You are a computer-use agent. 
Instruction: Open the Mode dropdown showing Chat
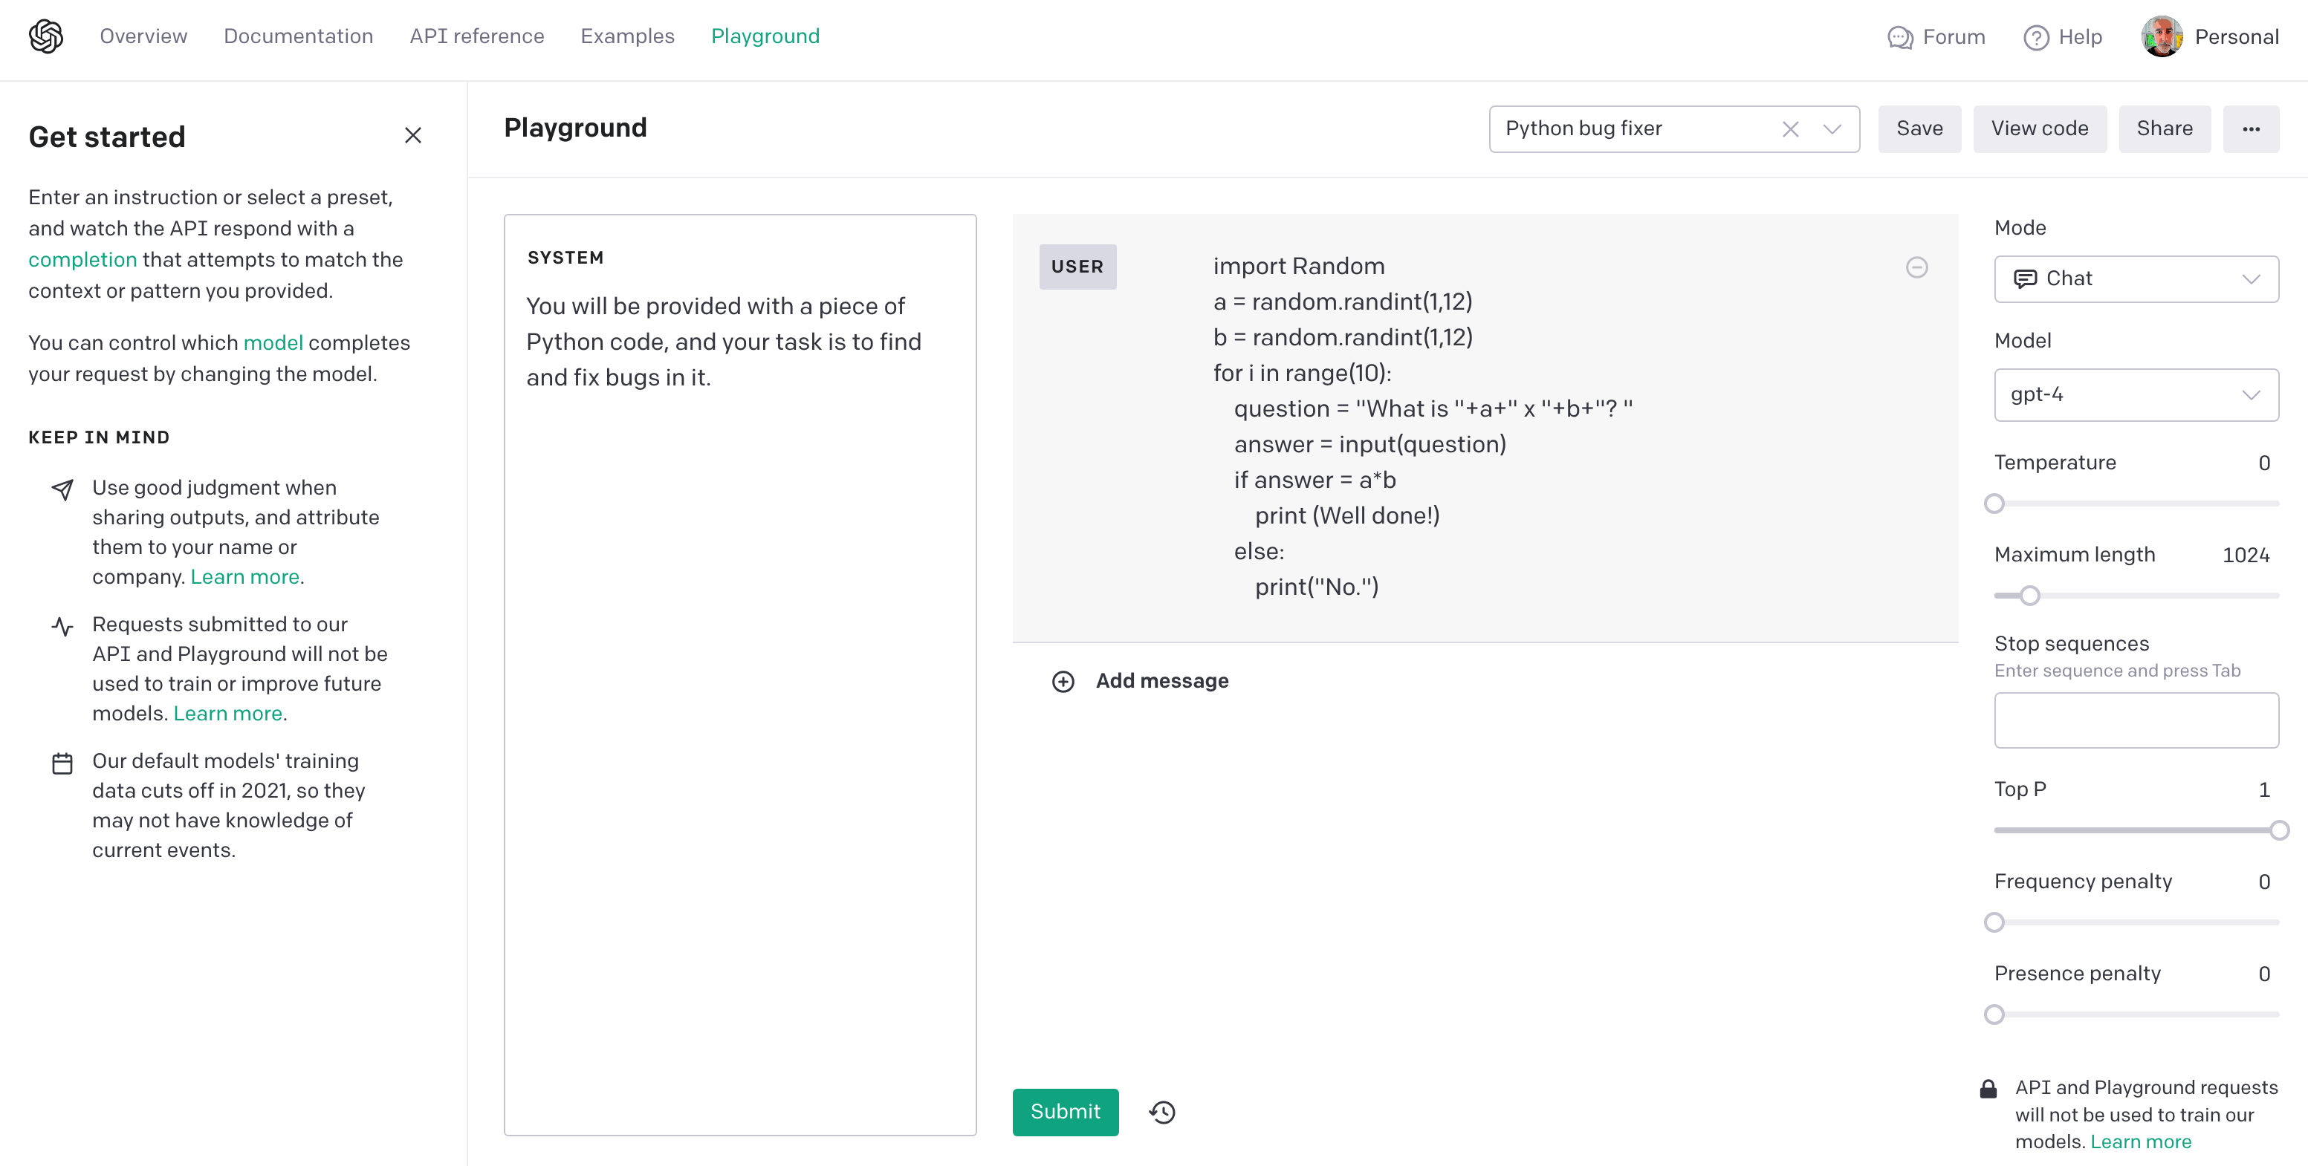2136,279
